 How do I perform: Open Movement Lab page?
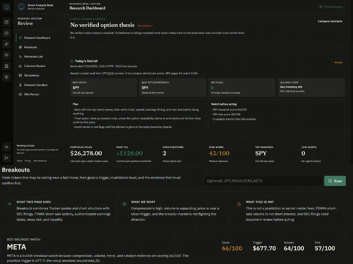[40, 57]
